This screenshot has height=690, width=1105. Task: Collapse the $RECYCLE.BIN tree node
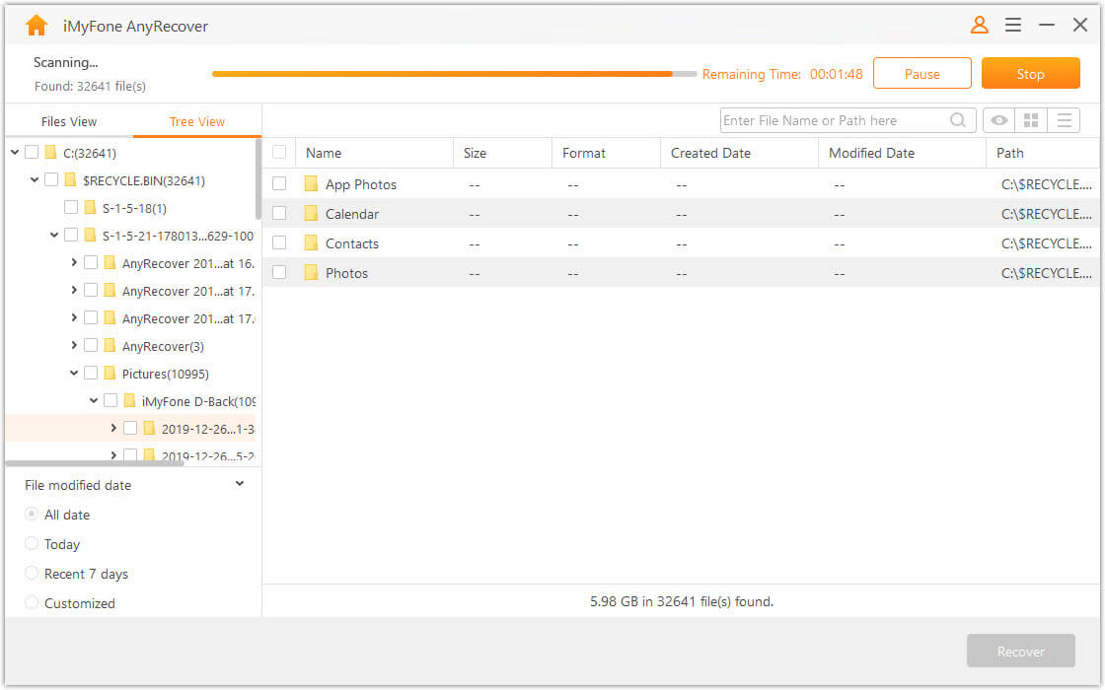33,179
